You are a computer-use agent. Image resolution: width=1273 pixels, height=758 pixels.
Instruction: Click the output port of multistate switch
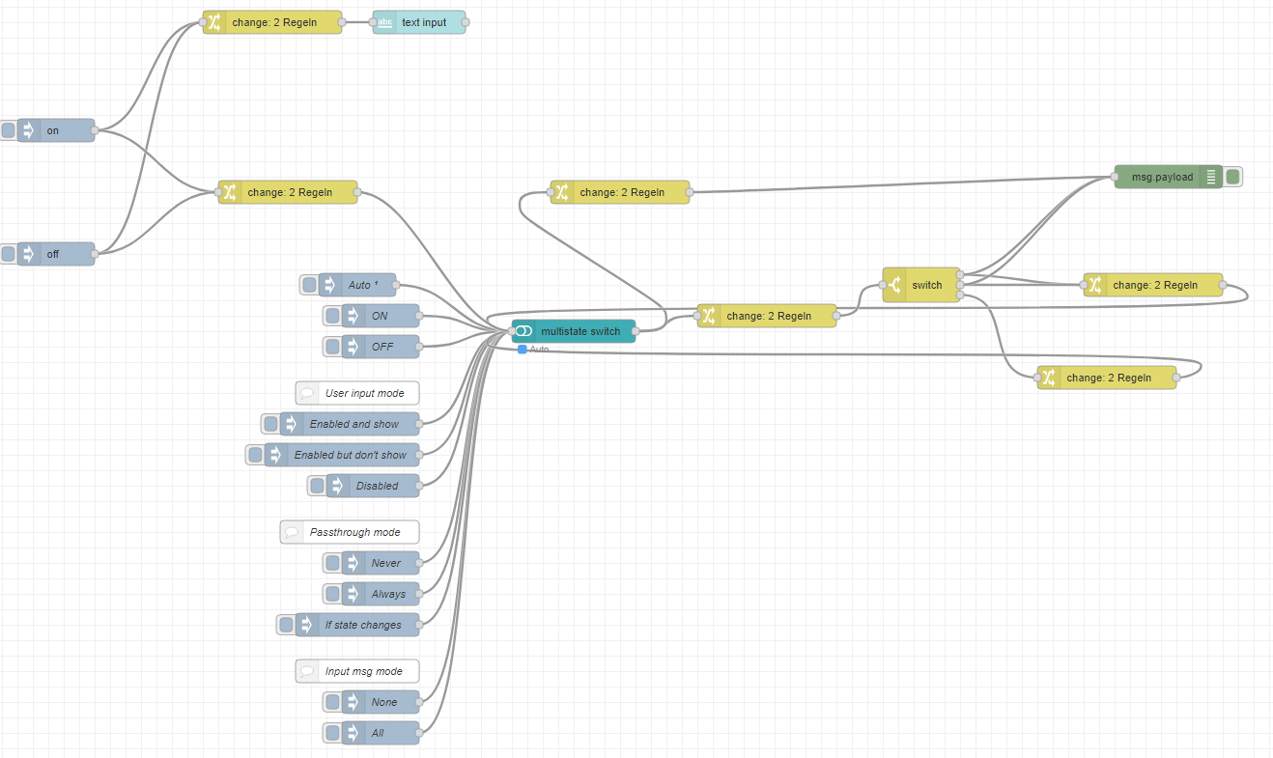point(636,331)
